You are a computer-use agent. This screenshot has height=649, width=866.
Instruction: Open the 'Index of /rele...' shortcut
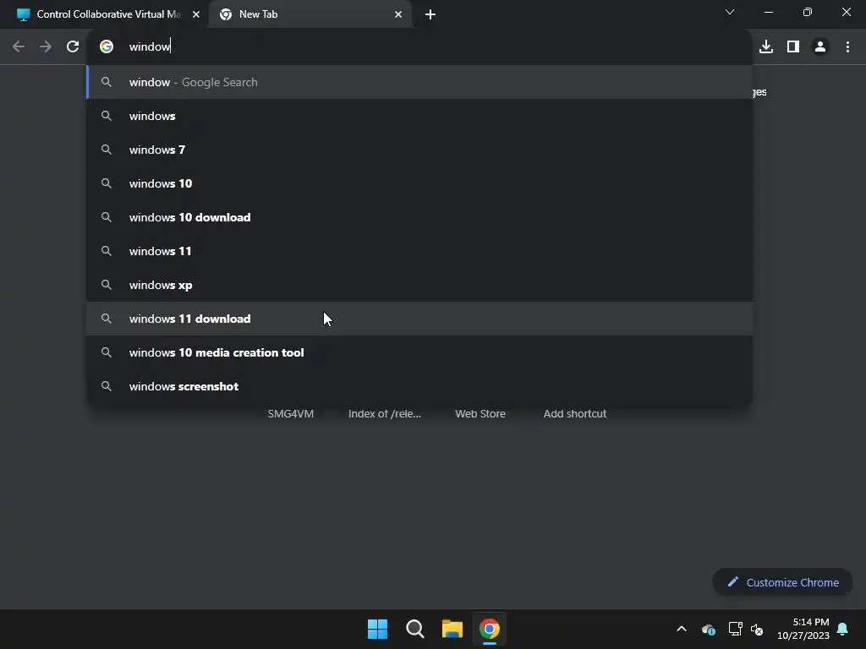click(385, 414)
